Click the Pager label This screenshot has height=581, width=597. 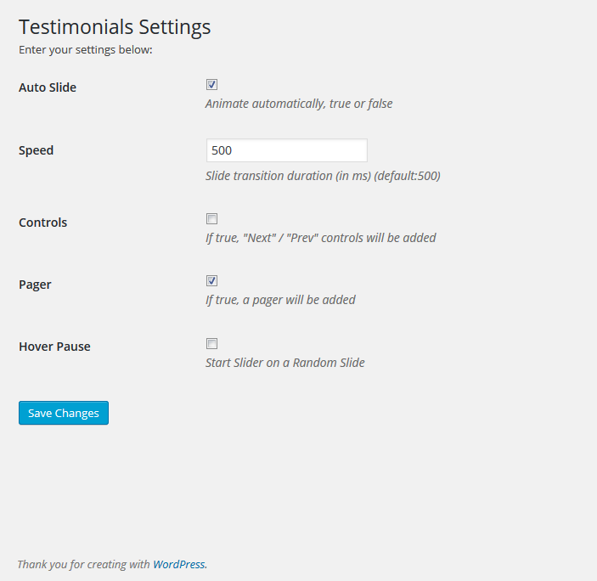tap(35, 285)
